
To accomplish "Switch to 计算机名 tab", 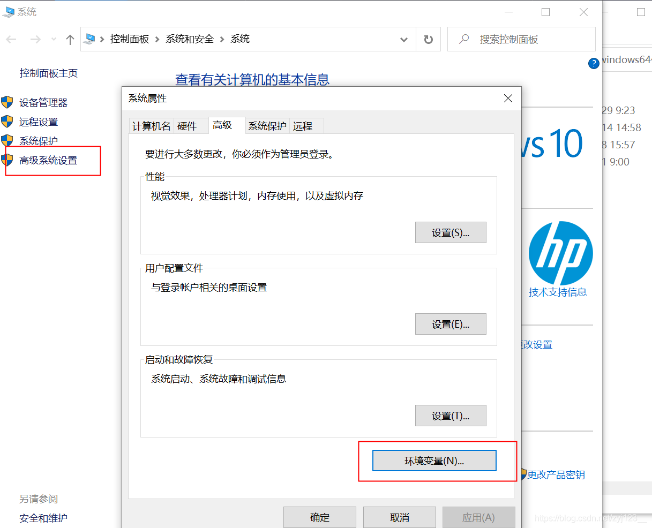I will [x=151, y=126].
